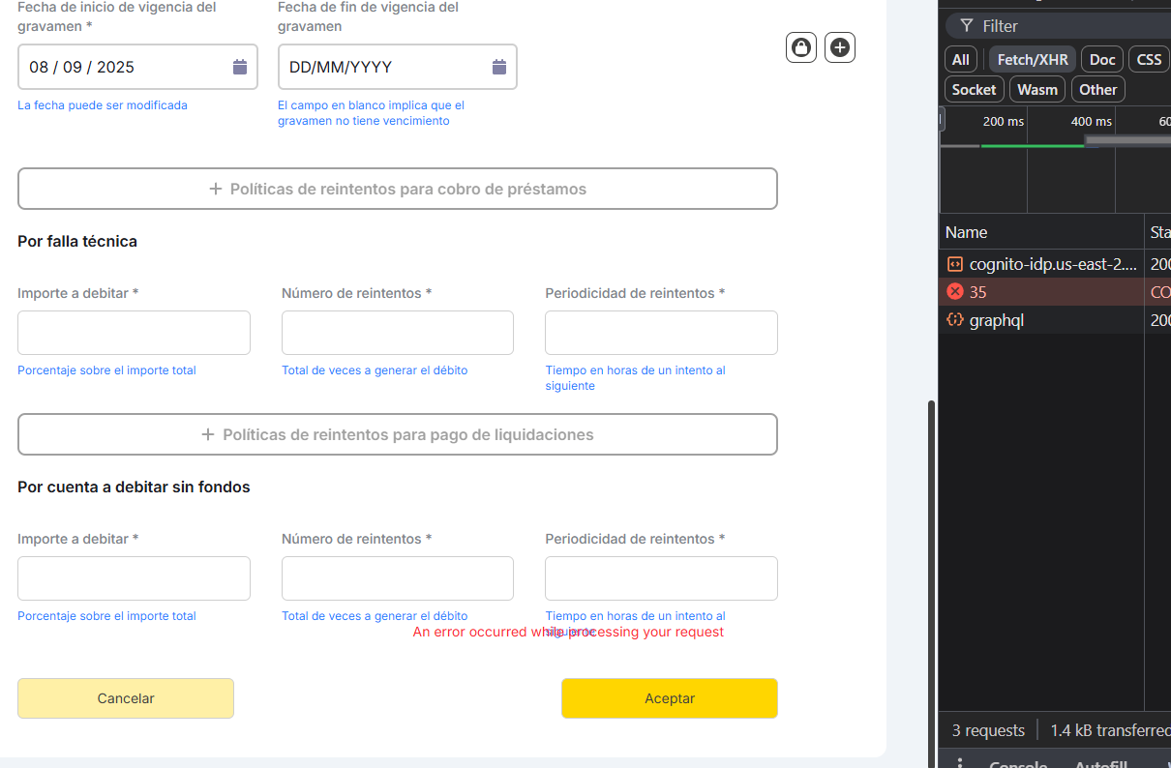The image size is (1171, 768).
Task: Expand Políticas de reintentos para cobro de préstamos
Action: 398,189
